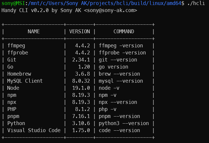Image resolution: width=209 pixels, height=143 pixels.
Task: Click the PHP version '8.1.2'
Action: point(83,109)
